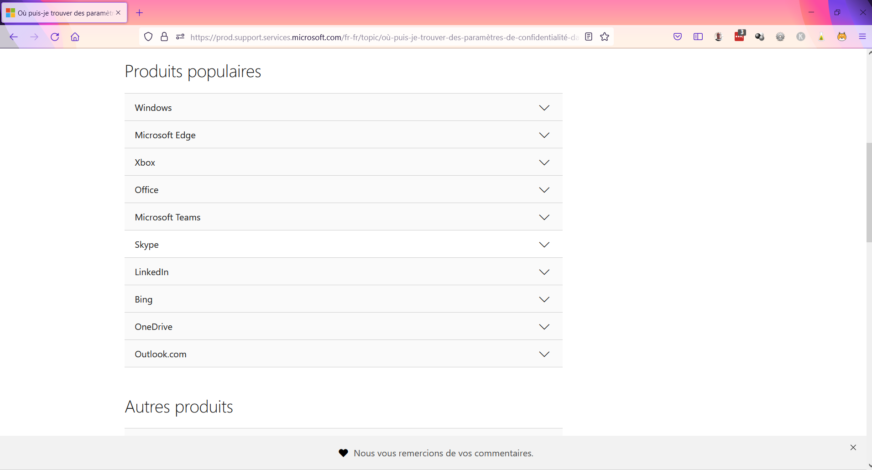Viewport: 872px width, 470px height.
Task: Open the Firefox application menu
Action: point(862,37)
